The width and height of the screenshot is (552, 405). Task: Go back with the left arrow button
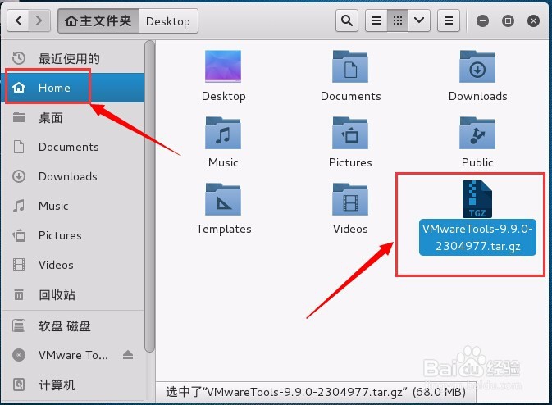(18, 20)
